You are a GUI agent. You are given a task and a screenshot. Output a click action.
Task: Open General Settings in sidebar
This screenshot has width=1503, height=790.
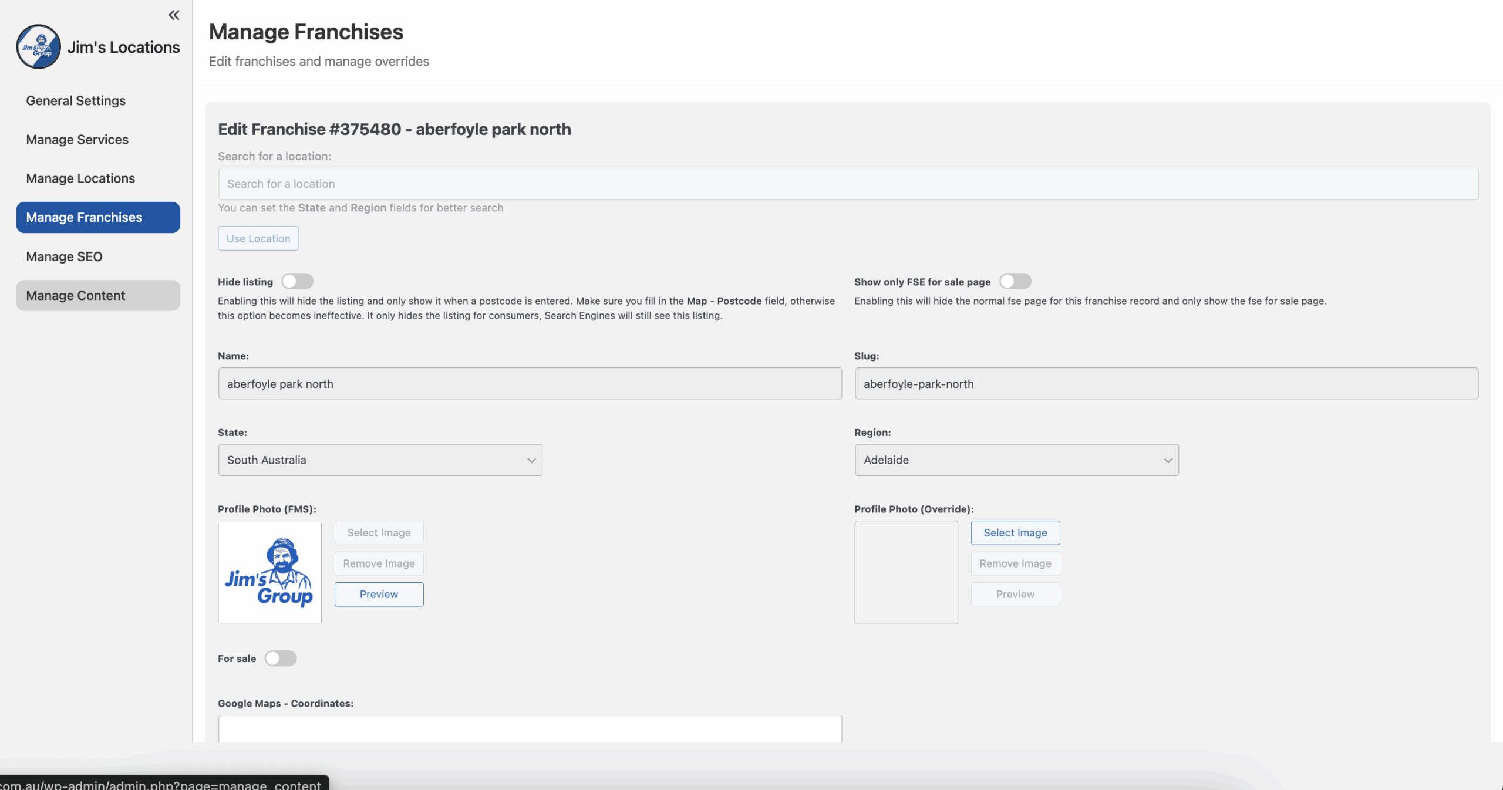coord(76,101)
